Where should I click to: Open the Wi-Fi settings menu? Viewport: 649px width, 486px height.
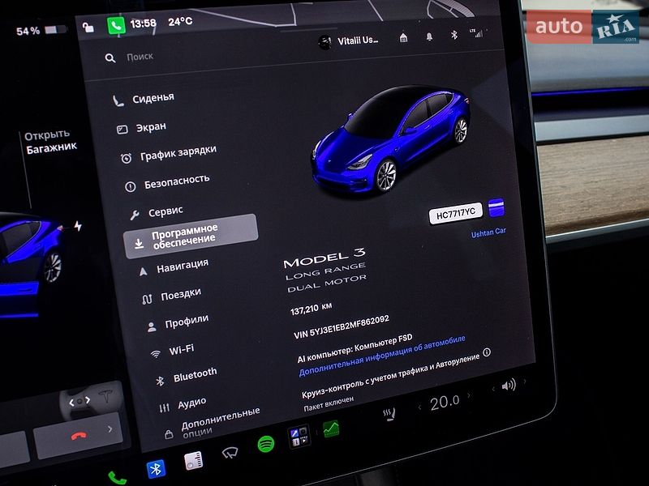[x=172, y=352]
